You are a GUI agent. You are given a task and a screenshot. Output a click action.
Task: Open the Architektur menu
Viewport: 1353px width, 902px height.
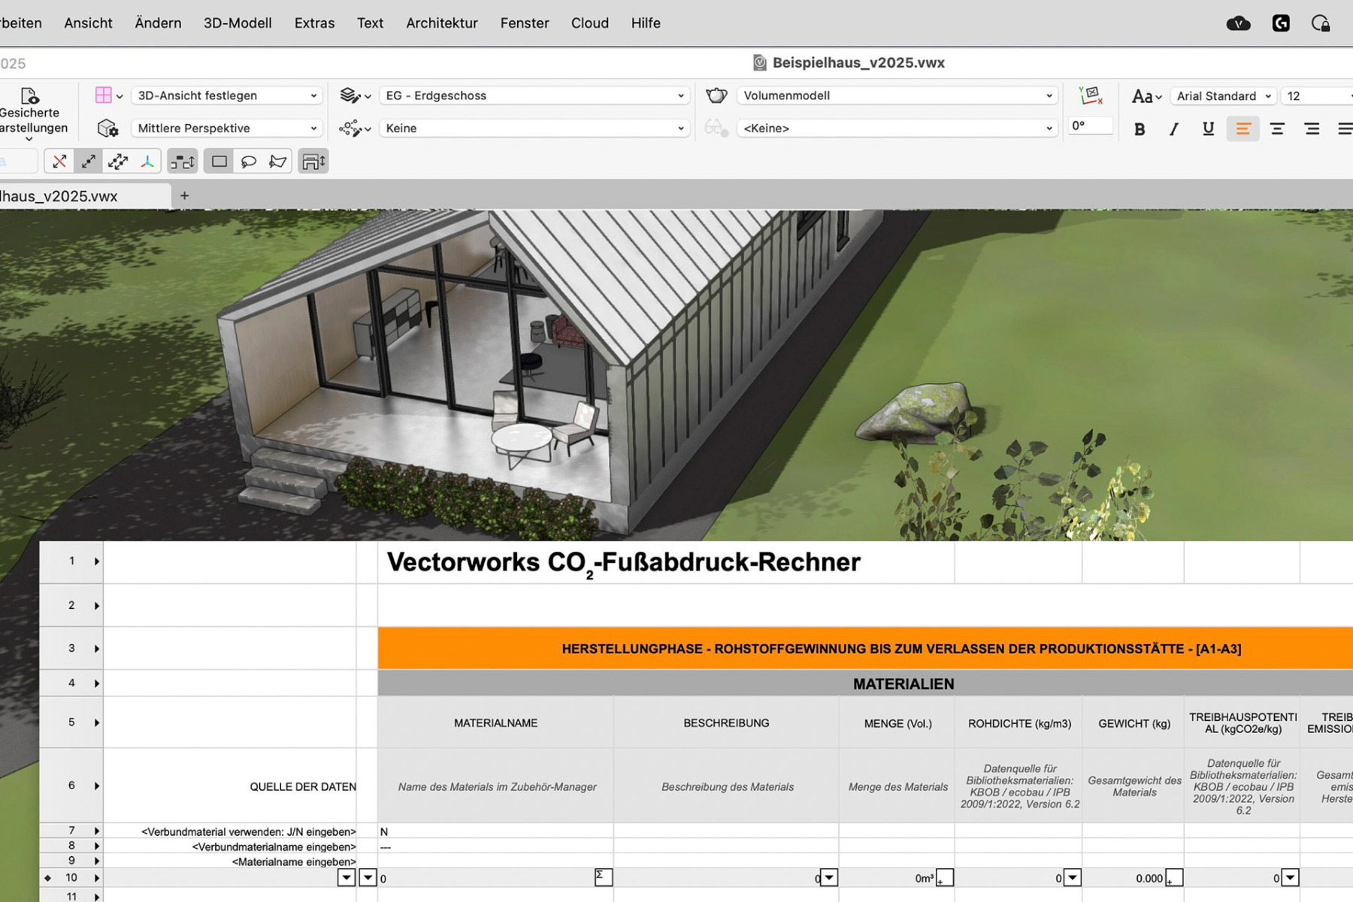pyautogui.click(x=441, y=23)
